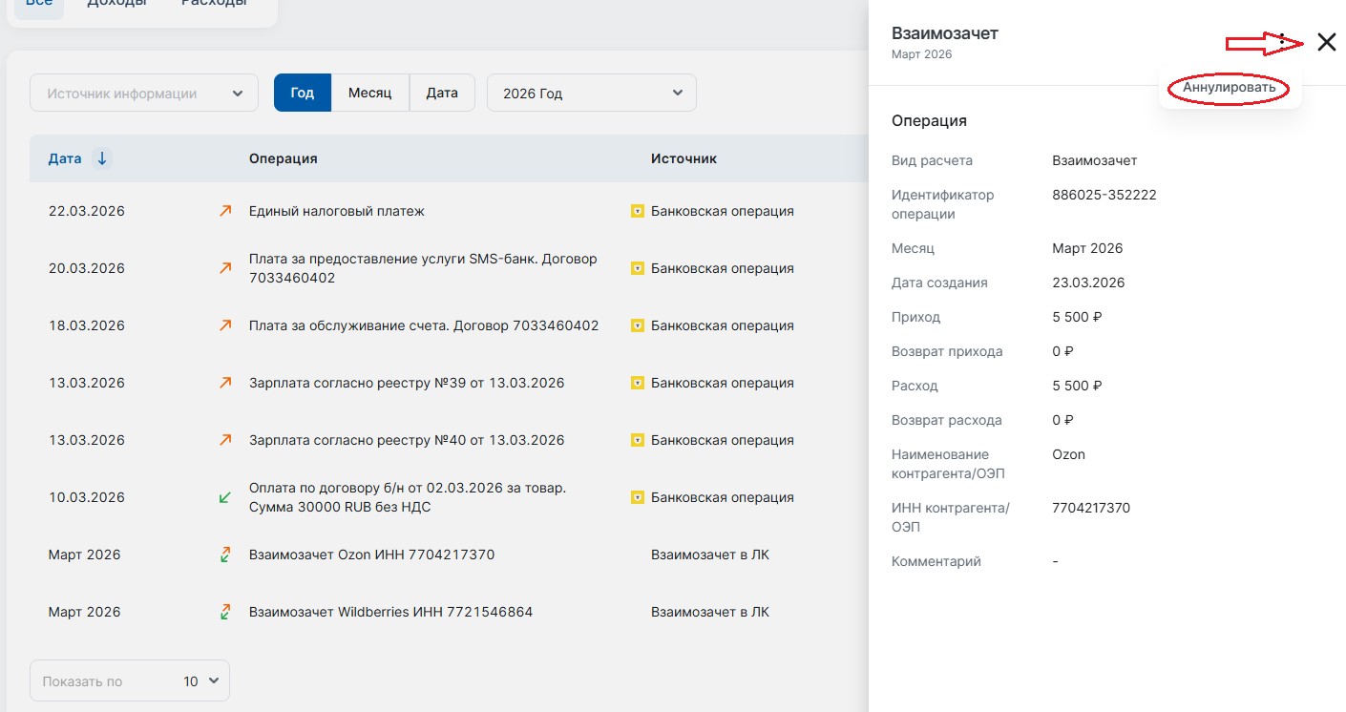Click Дата создания value 23.03.2026

click(1088, 283)
